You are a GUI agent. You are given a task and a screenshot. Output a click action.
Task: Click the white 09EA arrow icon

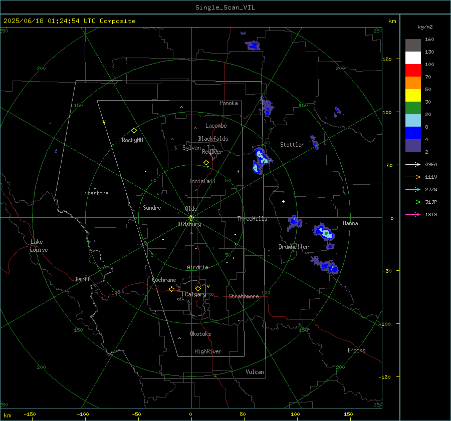413,164
